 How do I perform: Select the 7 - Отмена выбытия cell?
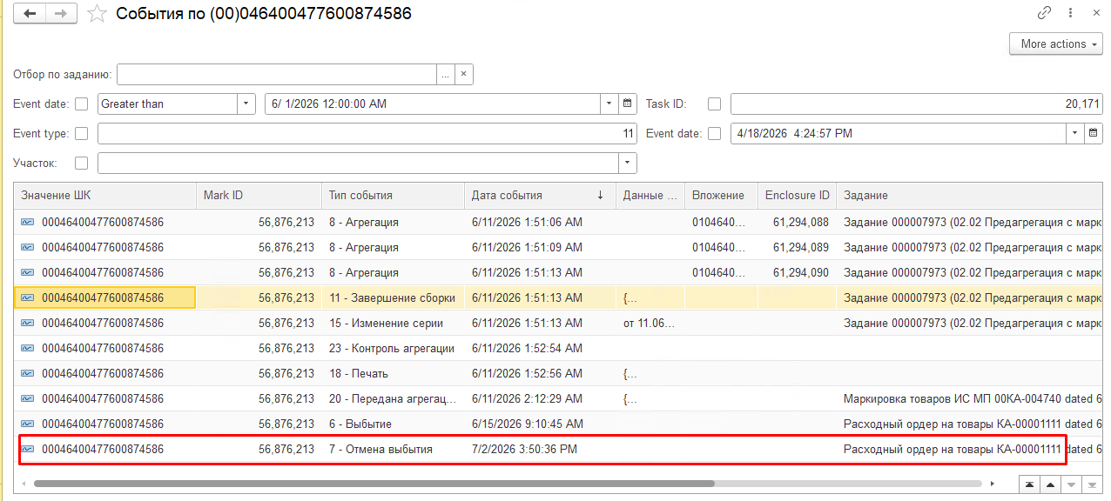[x=393, y=449]
